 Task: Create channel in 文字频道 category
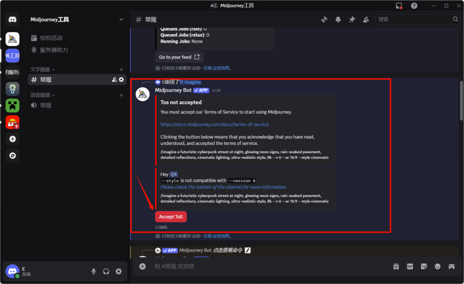click(x=121, y=69)
